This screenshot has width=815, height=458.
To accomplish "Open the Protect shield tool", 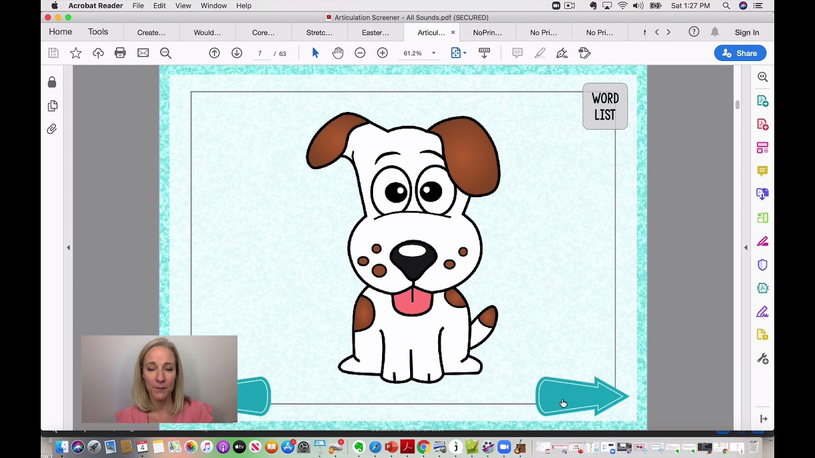I will (763, 265).
